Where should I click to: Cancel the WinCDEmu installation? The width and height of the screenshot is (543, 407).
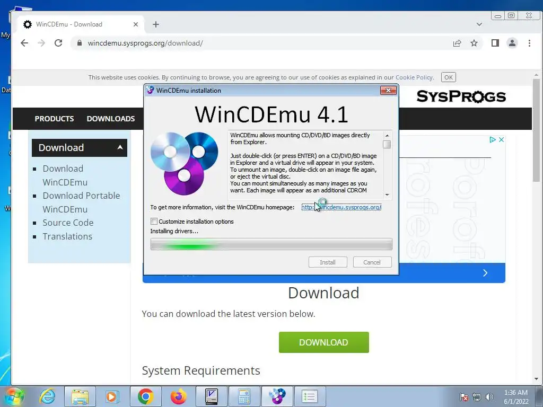coord(372,262)
